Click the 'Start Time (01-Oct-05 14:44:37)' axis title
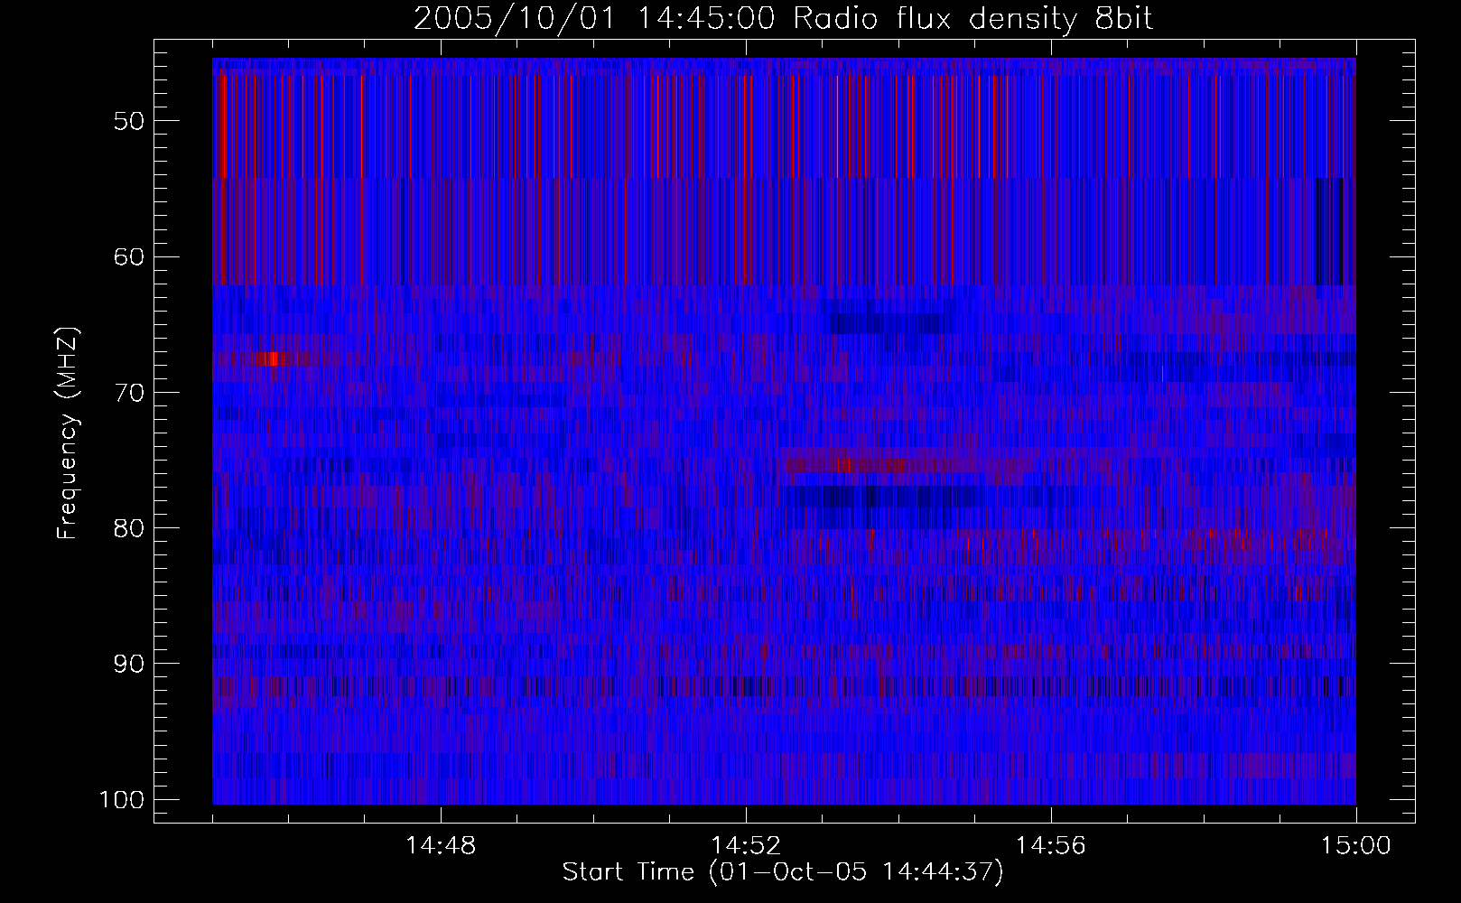Screen dimensions: 1461x903 click(x=783, y=872)
